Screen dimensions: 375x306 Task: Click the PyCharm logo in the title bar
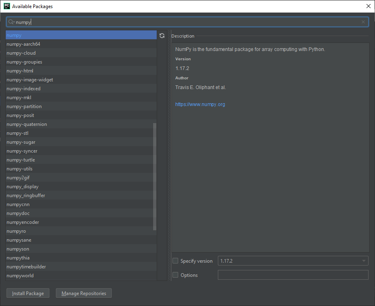[x=6, y=6]
